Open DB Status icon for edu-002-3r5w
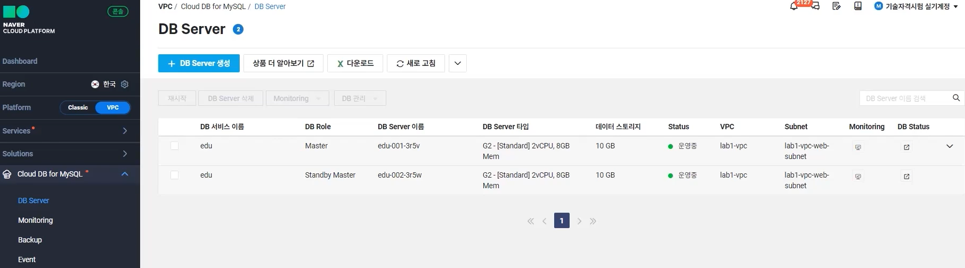This screenshot has width=965, height=268. click(906, 177)
